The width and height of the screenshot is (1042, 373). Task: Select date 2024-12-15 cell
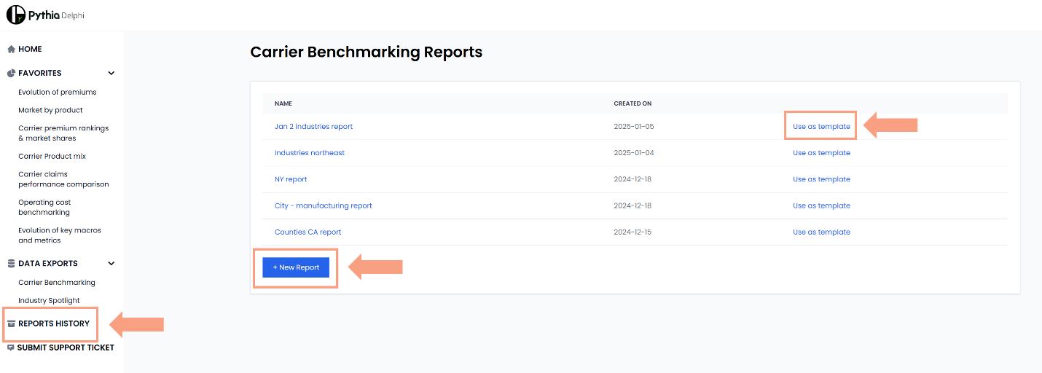tap(632, 232)
